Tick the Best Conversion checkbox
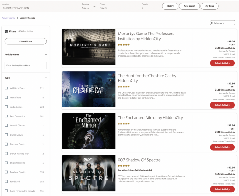 click(6, 116)
